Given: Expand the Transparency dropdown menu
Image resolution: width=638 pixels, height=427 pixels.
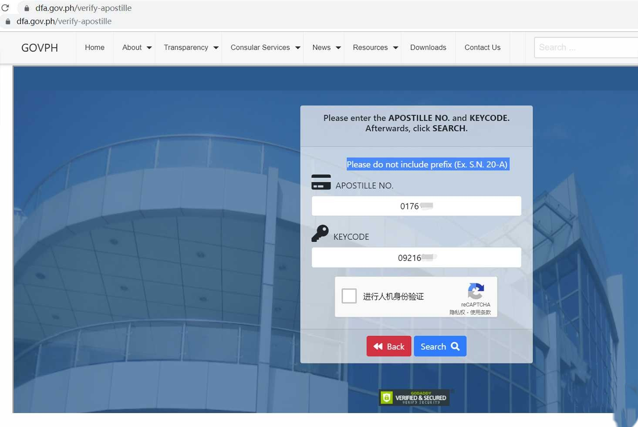Looking at the screenshot, I should pos(191,47).
